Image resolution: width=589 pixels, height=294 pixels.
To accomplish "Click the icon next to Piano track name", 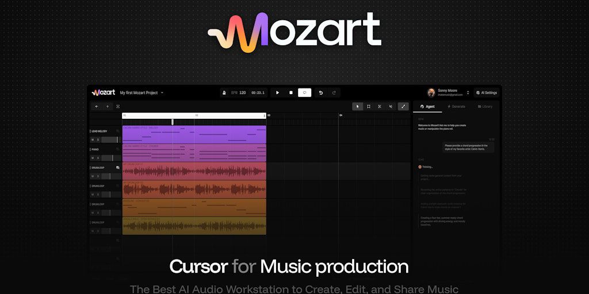I will pos(117,149).
